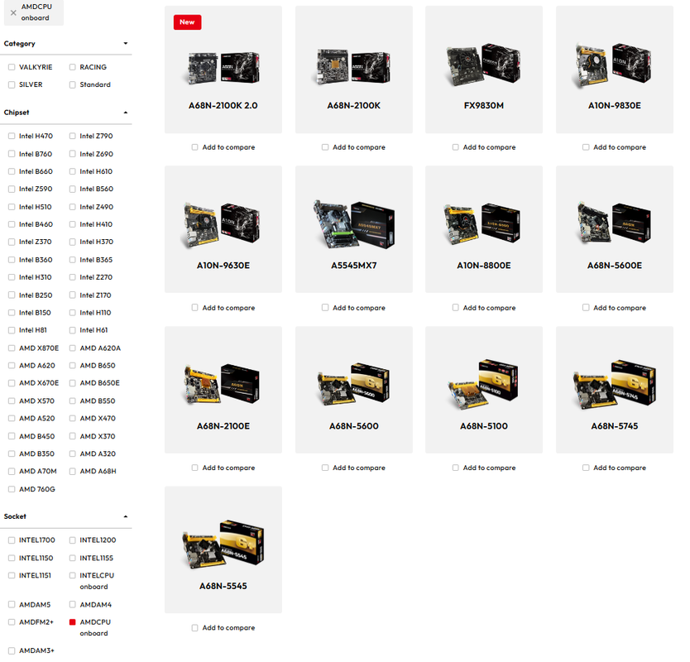Check the INTEL1151 socket box
The image size is (690, 662).
click(x=12, y=576)
